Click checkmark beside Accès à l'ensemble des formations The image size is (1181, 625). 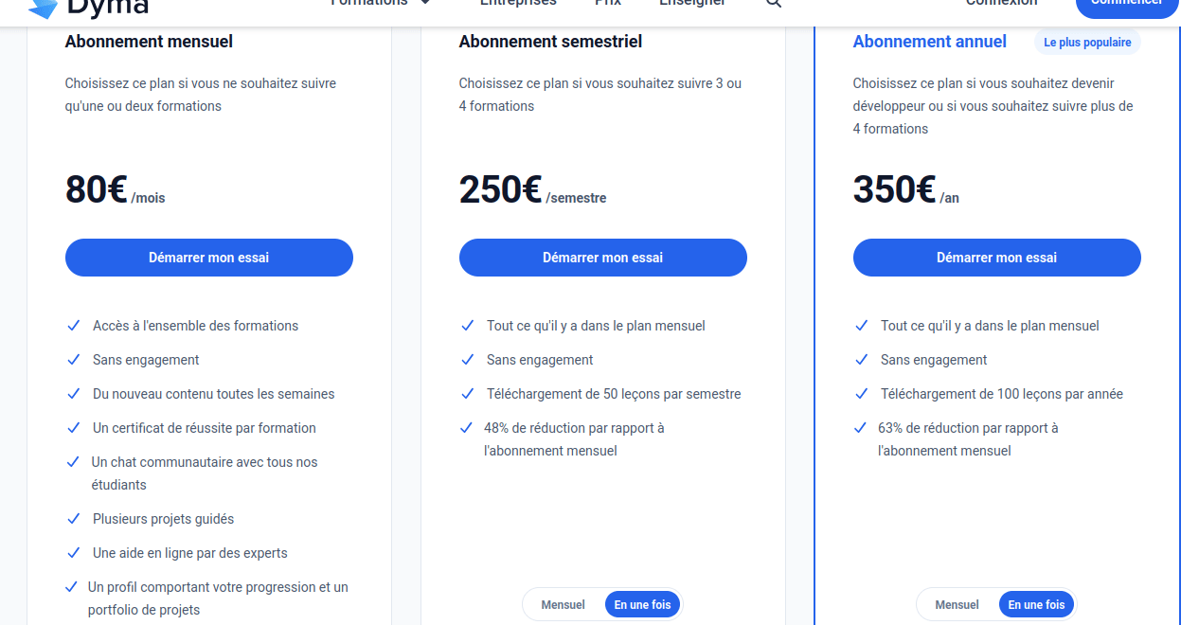click(x=73, y=326)
